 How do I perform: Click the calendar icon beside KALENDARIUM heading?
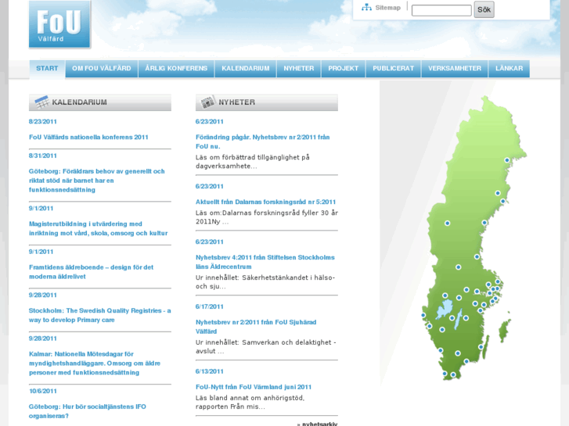[41, 102]
